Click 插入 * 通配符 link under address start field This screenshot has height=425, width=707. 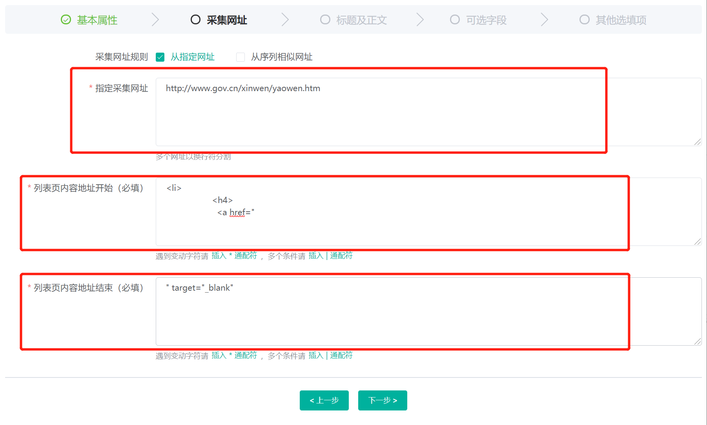[x=234, y=256]
